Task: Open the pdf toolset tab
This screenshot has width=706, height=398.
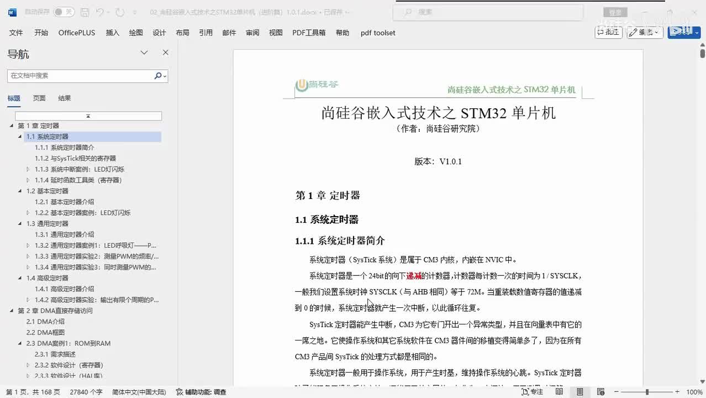Action: tap(378, 33)
